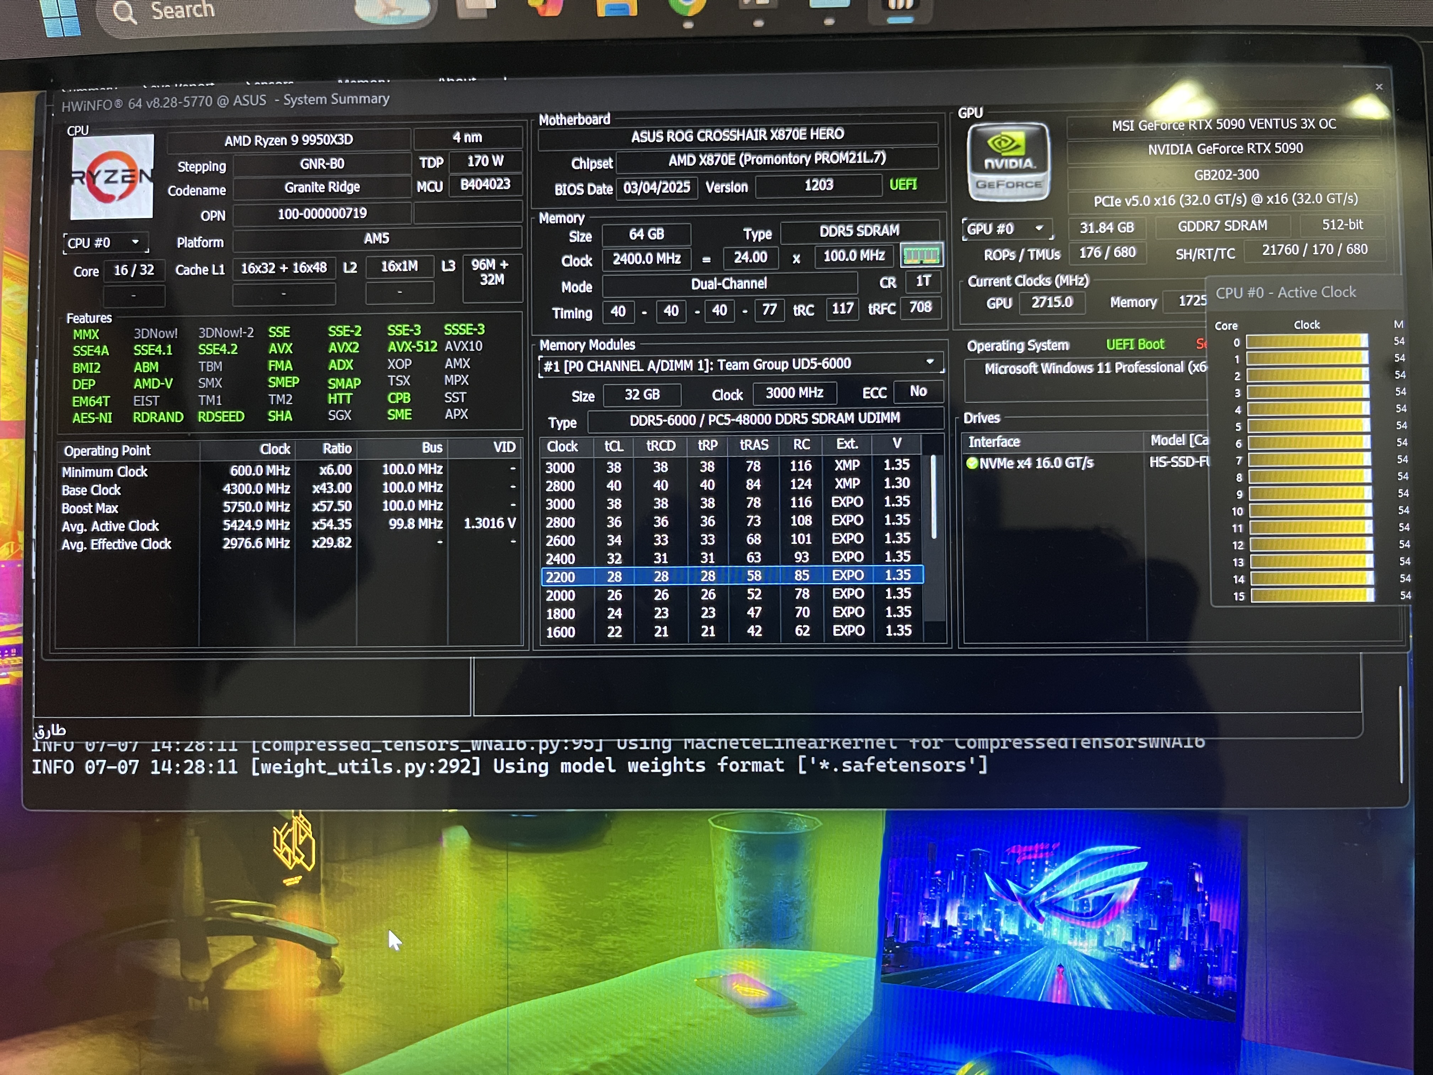Click the terminal weight_utils.py log line
This screenshot has width=1433, height=1075.
tap(510, 766)
